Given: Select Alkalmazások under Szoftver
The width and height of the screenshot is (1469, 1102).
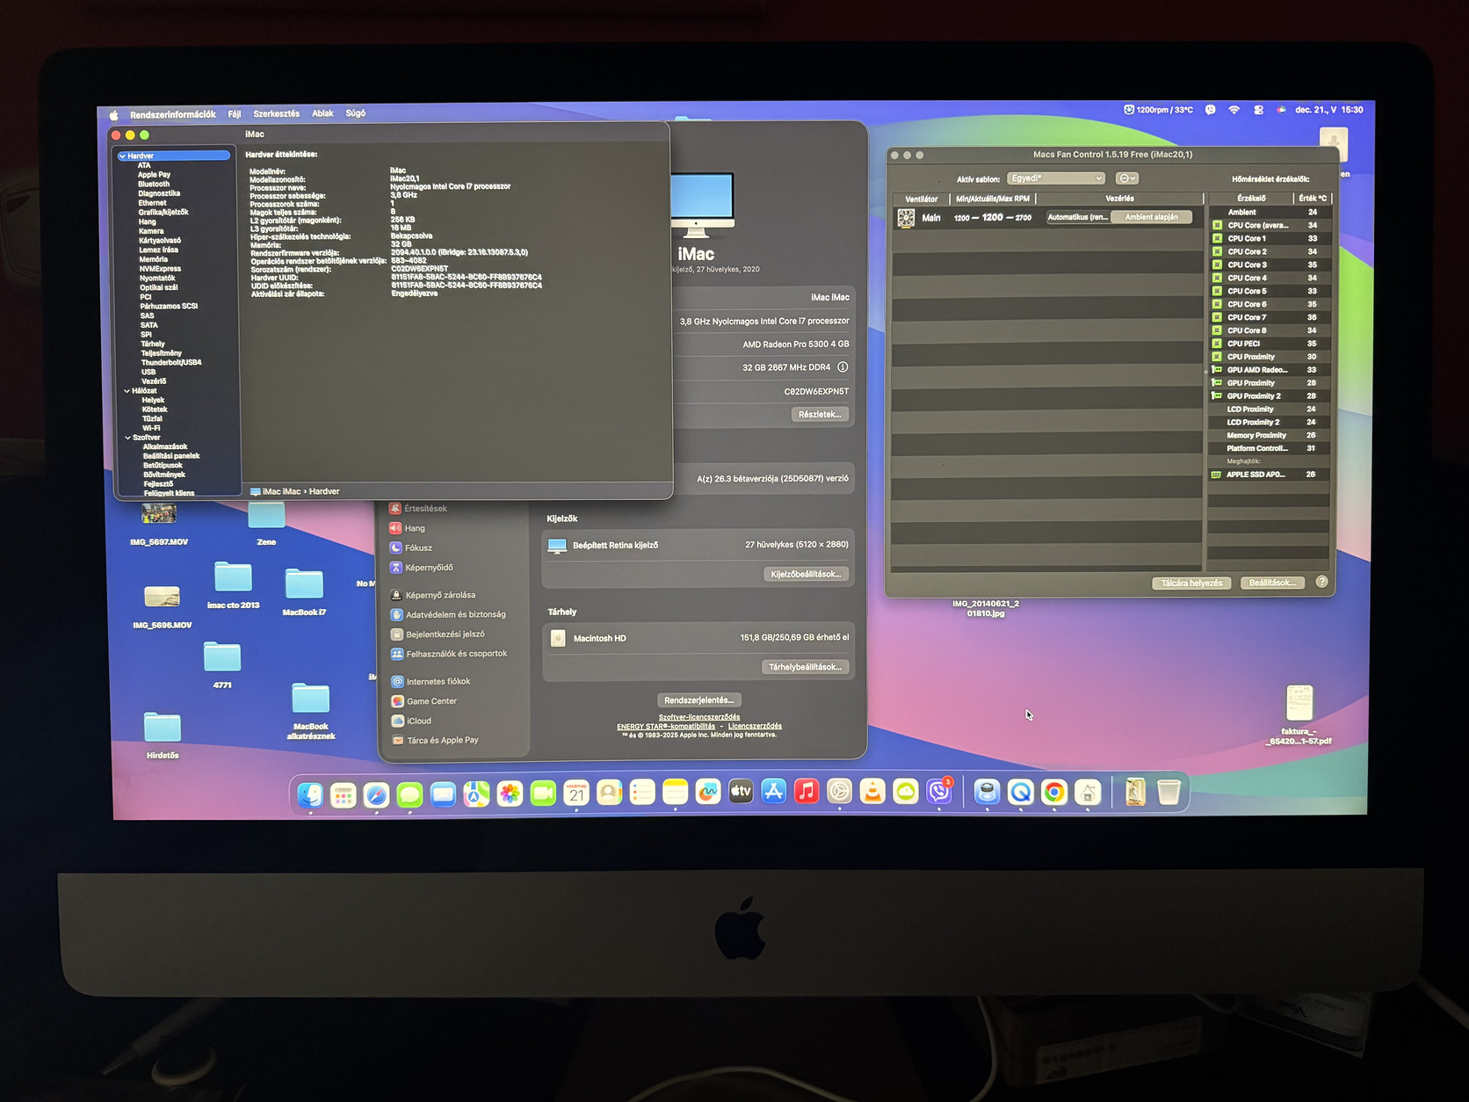Looking at the screenshot, I should pyautogui.click(x=165, y=446).
